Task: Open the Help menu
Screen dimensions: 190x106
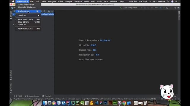Action: (x=121, y=1)
